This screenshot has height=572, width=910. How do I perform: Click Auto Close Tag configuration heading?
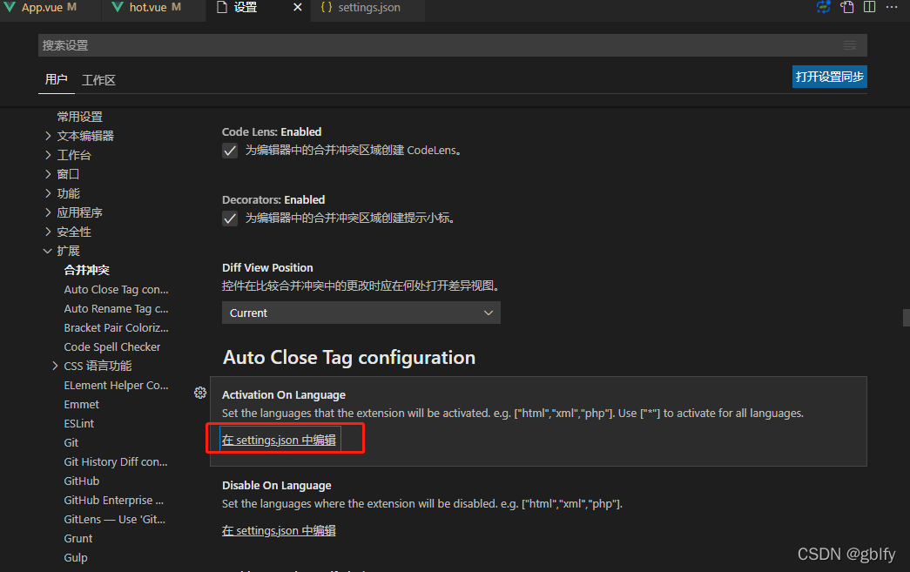pyautogui.click(x=349, y=357)
